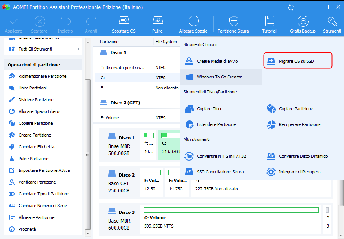
Task: Select the Disco 1 row in partition list
Action: point(137,53)
